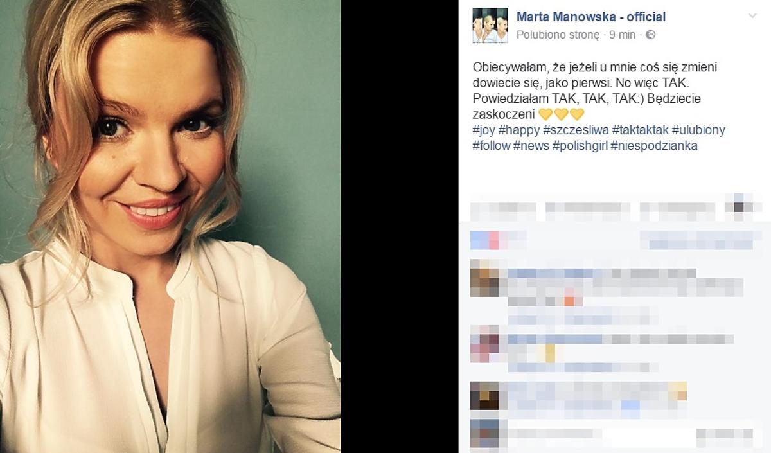Click the 'Polubiono stronę' liked page text

tap(558, 35)
